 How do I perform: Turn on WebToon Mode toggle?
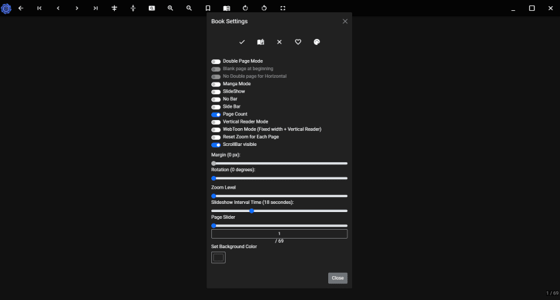pos(215,130)
